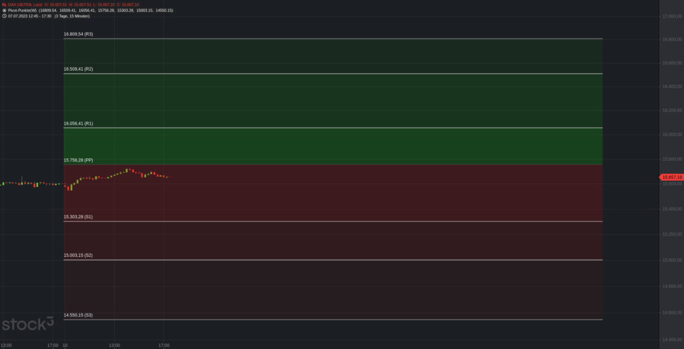The height and width of the screenshot is (349, 684).
Task: Click the 17.000,00 level on price axis
Action: pyautogui.click(x=671, y=16)
